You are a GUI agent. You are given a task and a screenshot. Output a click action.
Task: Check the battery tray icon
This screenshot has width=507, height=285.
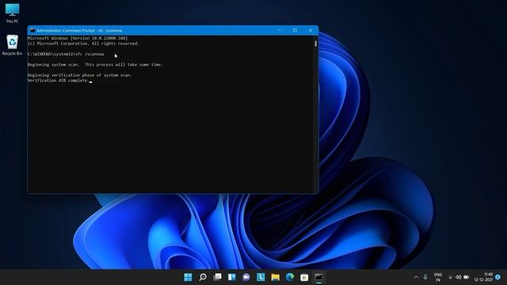click(x=467, y=277)
